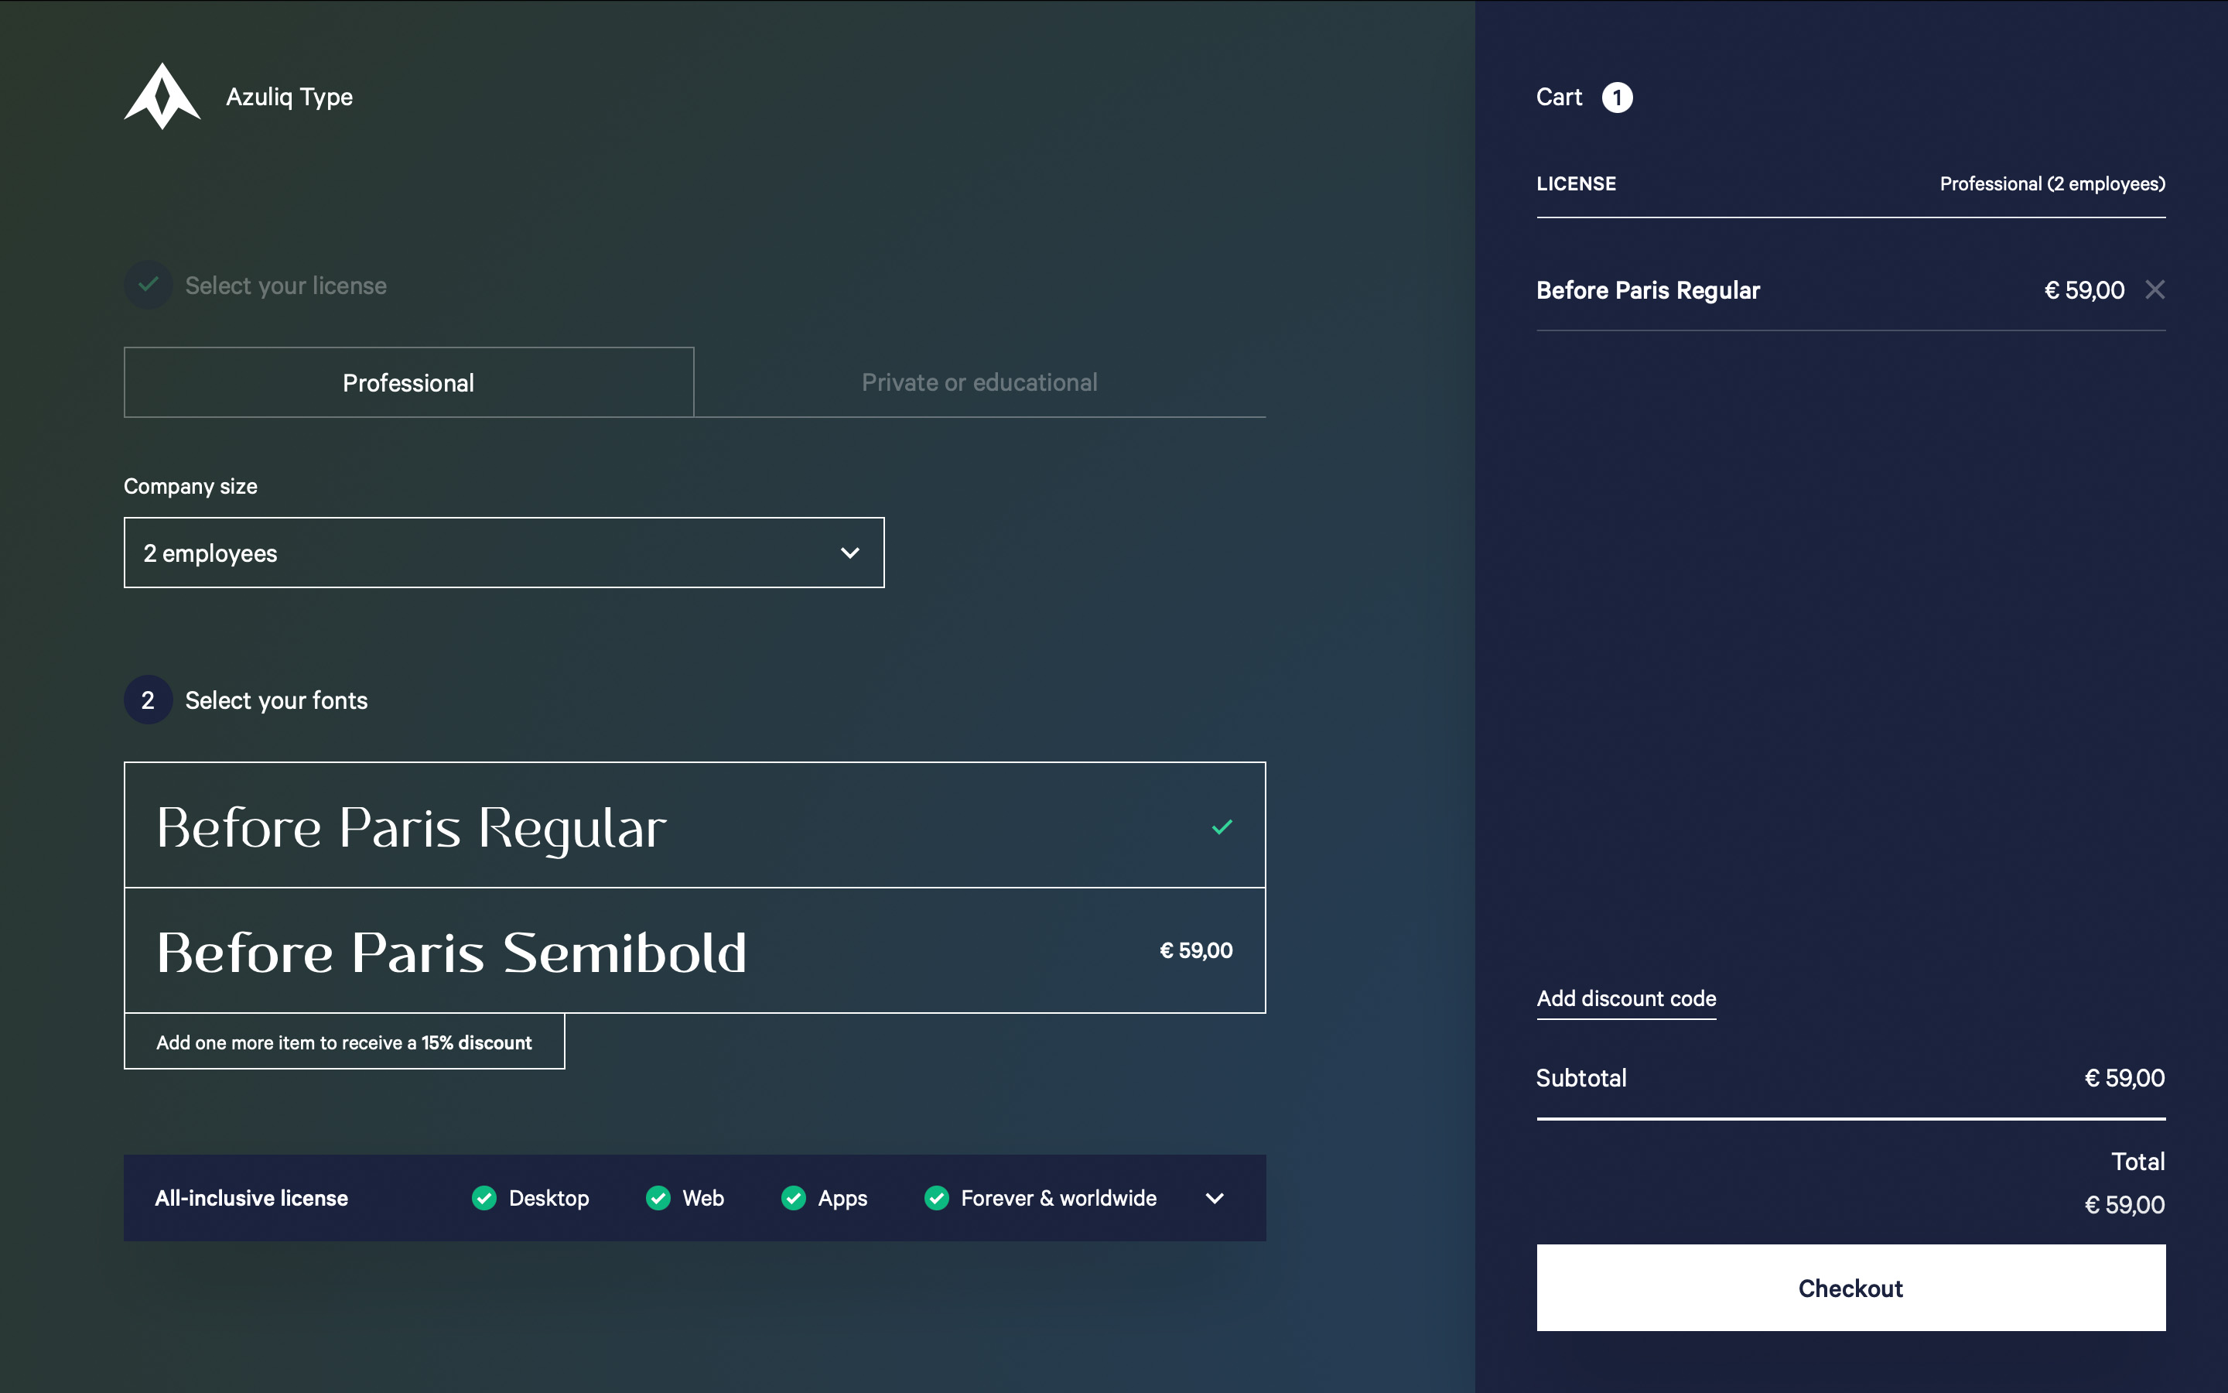
Task: Deselect the Before Paris Regular font row
Action: pyautogui.click(x=644, y=827)
